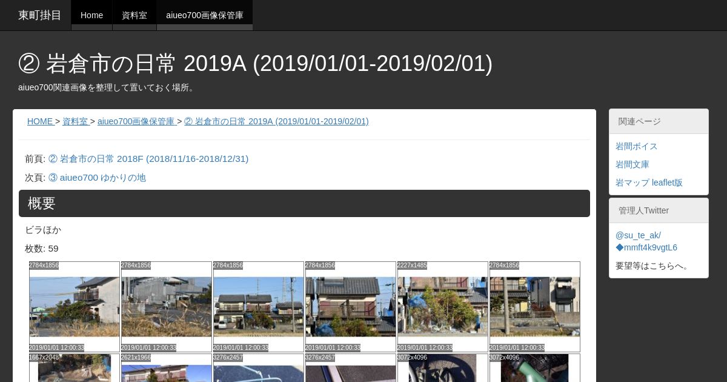Open @su_te_ak Twitter link

point(646,241)
